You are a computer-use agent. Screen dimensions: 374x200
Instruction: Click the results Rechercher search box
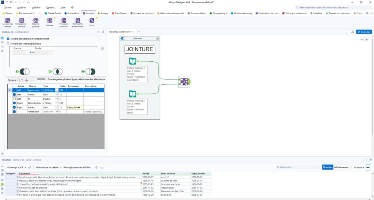[x=298, y=168]
